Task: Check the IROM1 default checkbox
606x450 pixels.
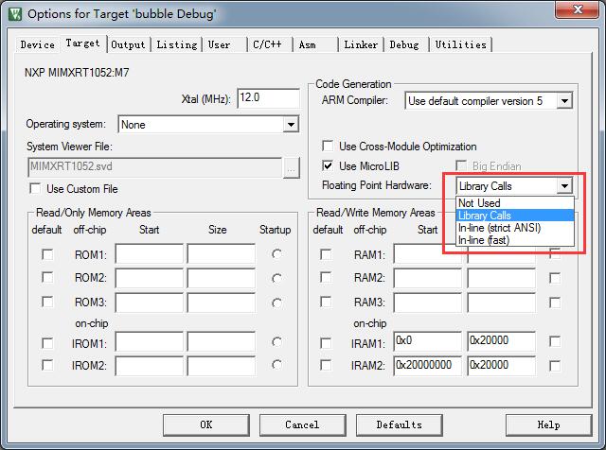Action: pos(47,343)
